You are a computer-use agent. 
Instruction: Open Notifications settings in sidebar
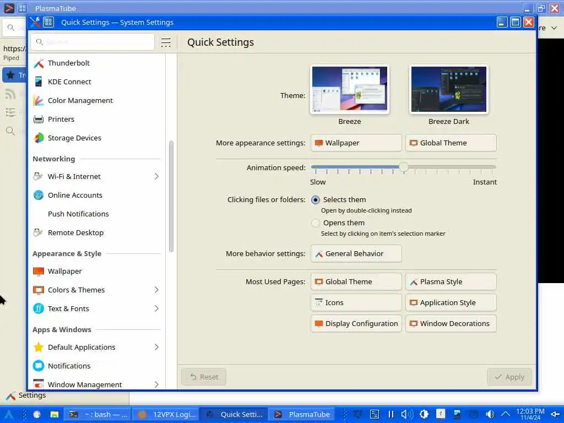[x=96, y=366]
